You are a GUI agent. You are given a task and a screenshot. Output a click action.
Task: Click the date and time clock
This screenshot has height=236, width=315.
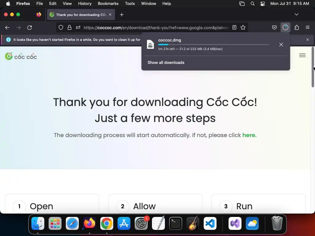[x=289, y=3]
